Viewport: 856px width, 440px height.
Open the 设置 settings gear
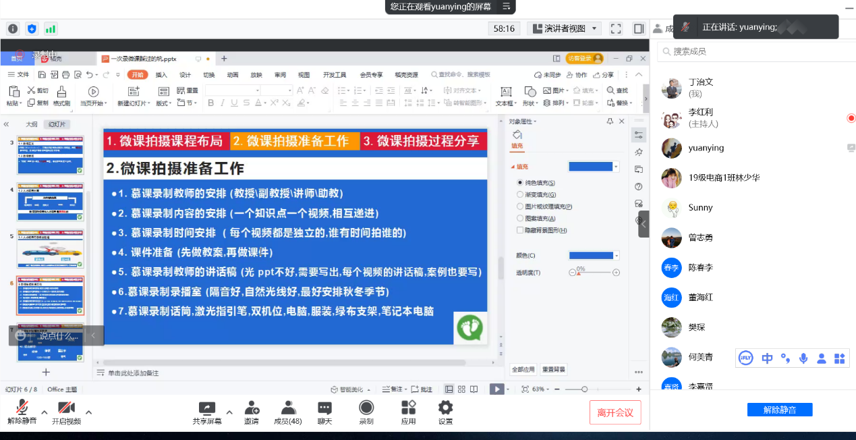[x=445, y=408]
